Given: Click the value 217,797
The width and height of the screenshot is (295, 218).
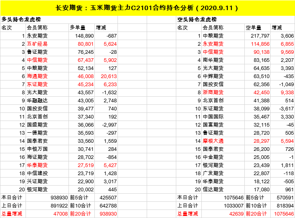Looking at the screenshot, I should [x=258, y=36].
